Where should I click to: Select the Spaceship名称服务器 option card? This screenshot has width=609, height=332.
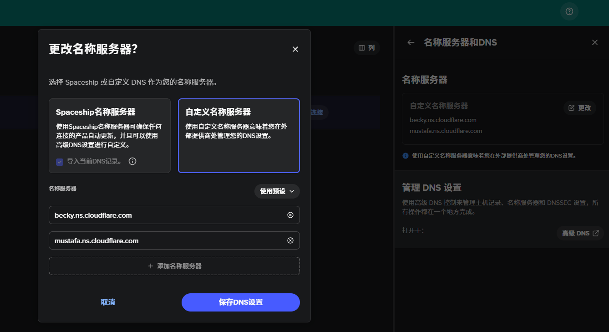click(x=109, y=136)
